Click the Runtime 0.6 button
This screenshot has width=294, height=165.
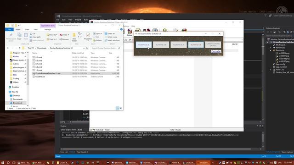click(x=161, y=45)
